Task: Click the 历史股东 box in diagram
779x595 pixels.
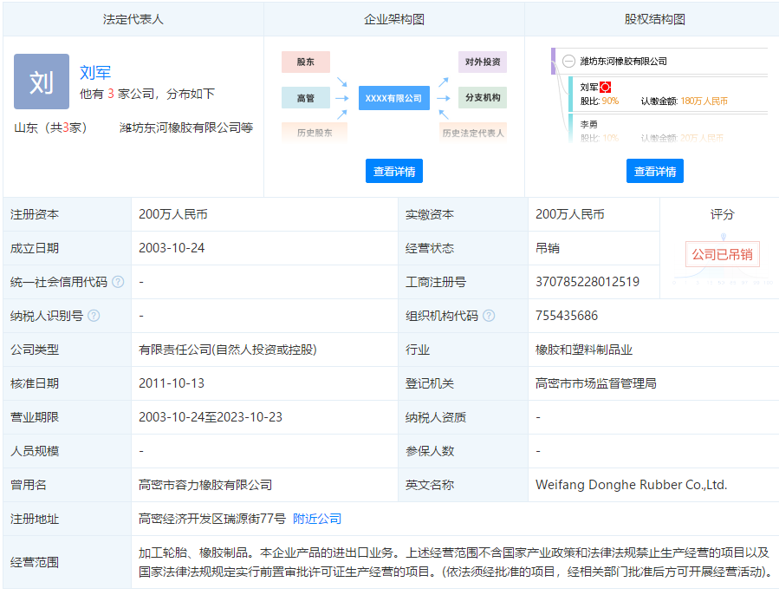Action: 315,133
